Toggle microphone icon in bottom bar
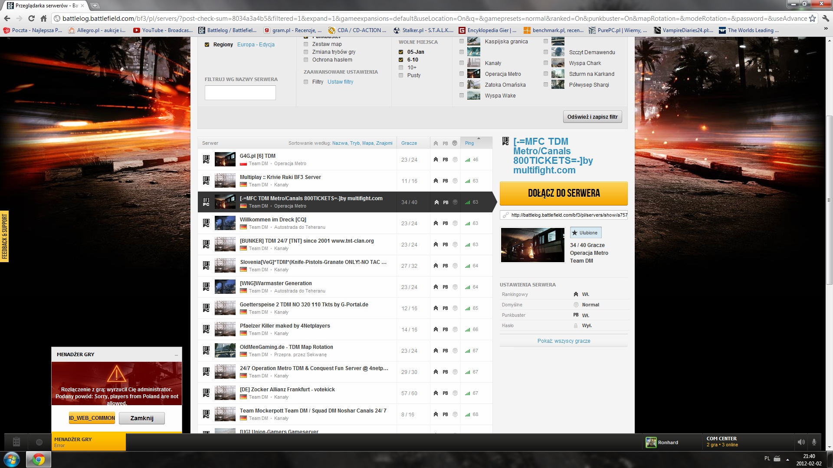Viewport: 833px width, 468px height. (814, 442)
